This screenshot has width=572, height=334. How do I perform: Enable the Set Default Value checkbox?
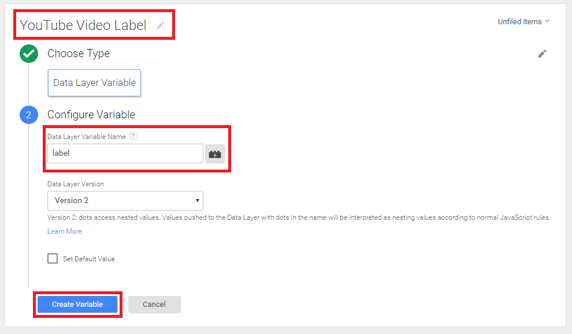[x=53, y=258]
